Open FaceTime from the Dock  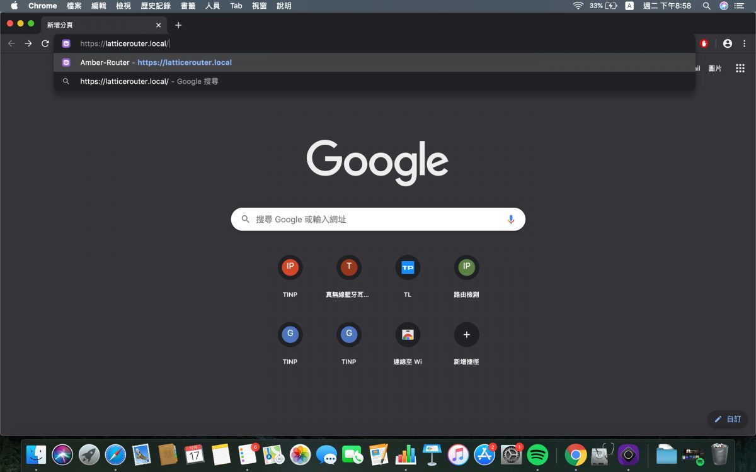(353, 454)
